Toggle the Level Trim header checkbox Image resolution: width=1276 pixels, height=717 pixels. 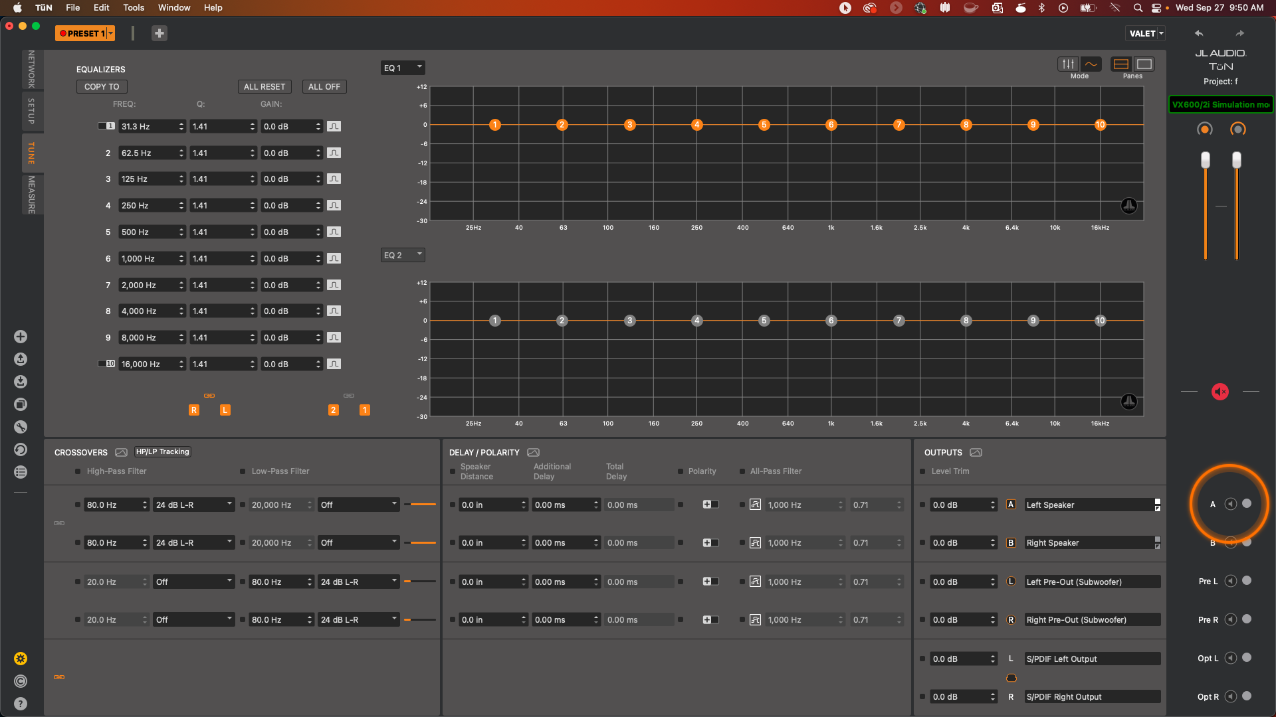[x=922, y=471]
